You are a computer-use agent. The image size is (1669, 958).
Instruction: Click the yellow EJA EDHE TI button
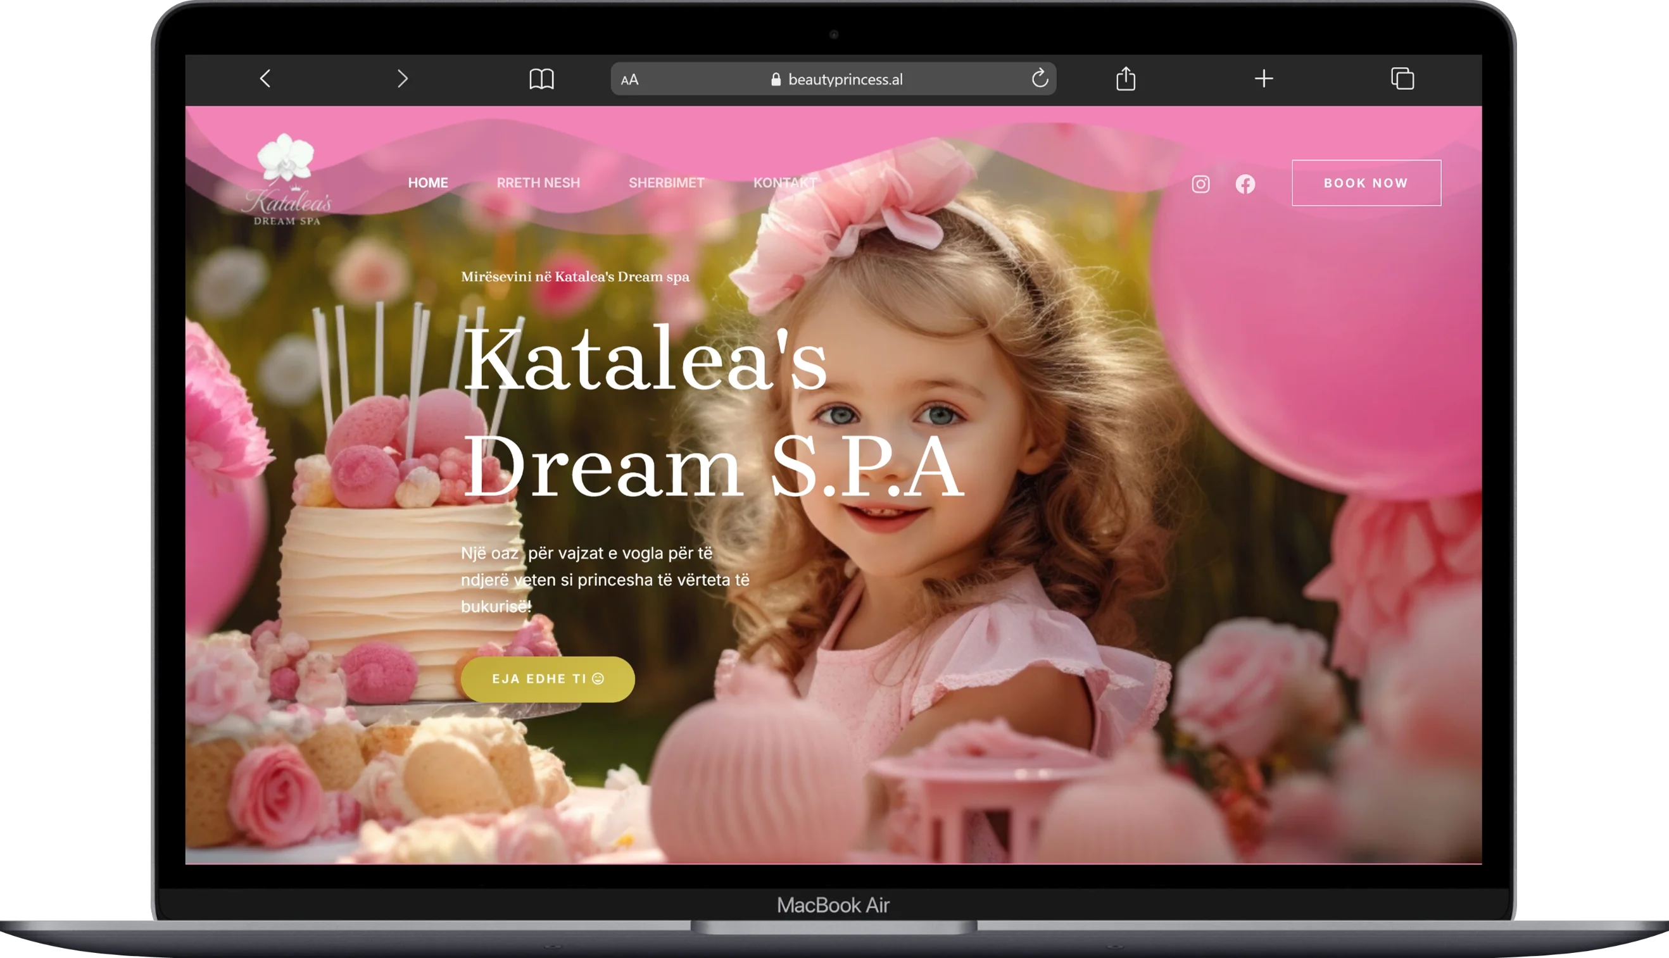(547, 679)
